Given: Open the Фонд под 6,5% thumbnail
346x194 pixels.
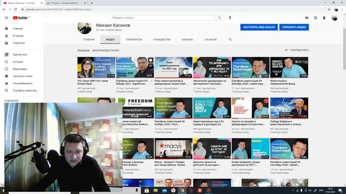Looking at the screenshot, I should [212, 108].
